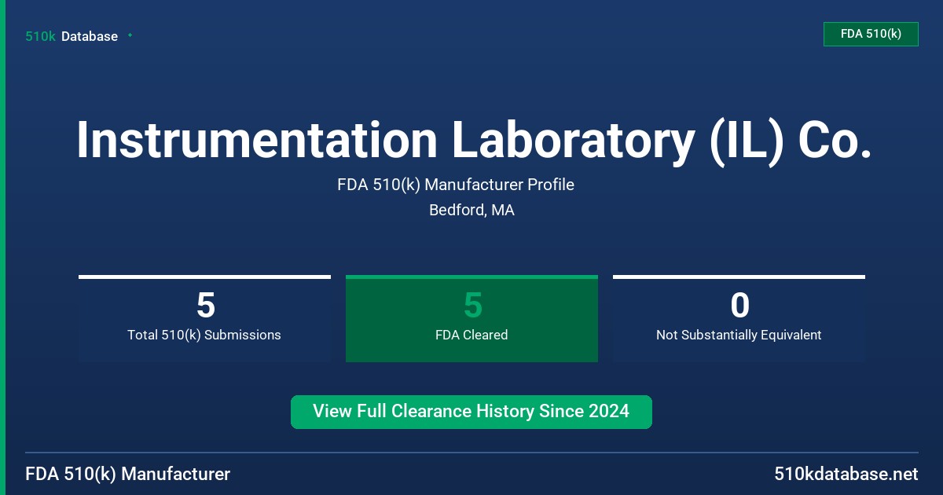
Task: Open the 510kdatabase.net link
Action: point(846,474)
